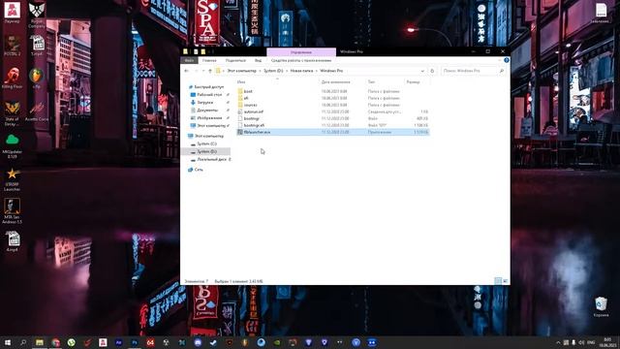Image resolution: width=620 pixels, height=349 pixels.
Task: Expand the address bar history dropdown
Action: 422,71
